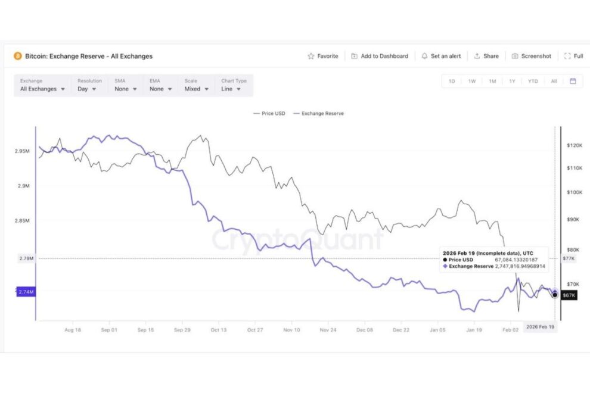This screenshot has width=590, height=393.
Task: Click the All Exchanges title link
Action: pos(88,55)
